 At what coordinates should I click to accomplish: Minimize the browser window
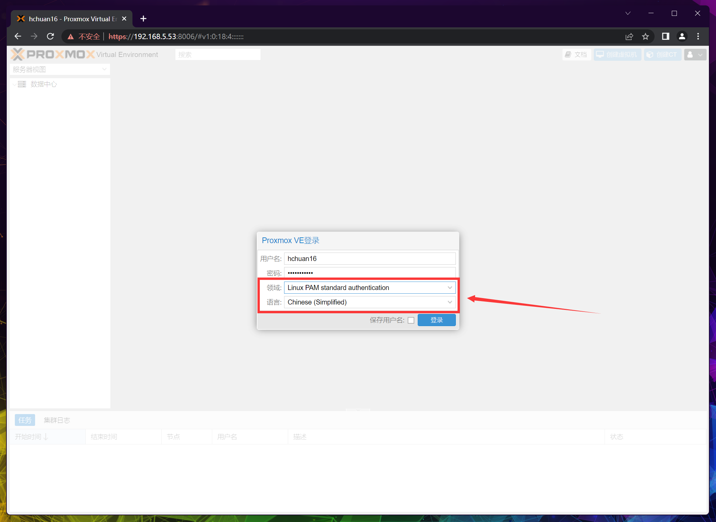click(x=651, y=13)
